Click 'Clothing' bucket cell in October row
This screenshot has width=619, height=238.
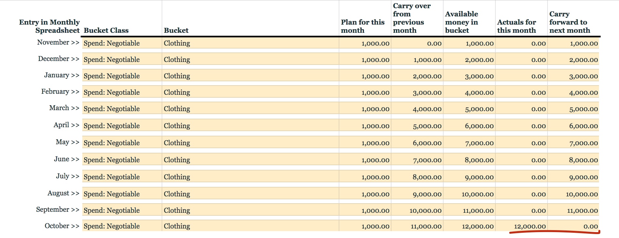pos(250,226)
